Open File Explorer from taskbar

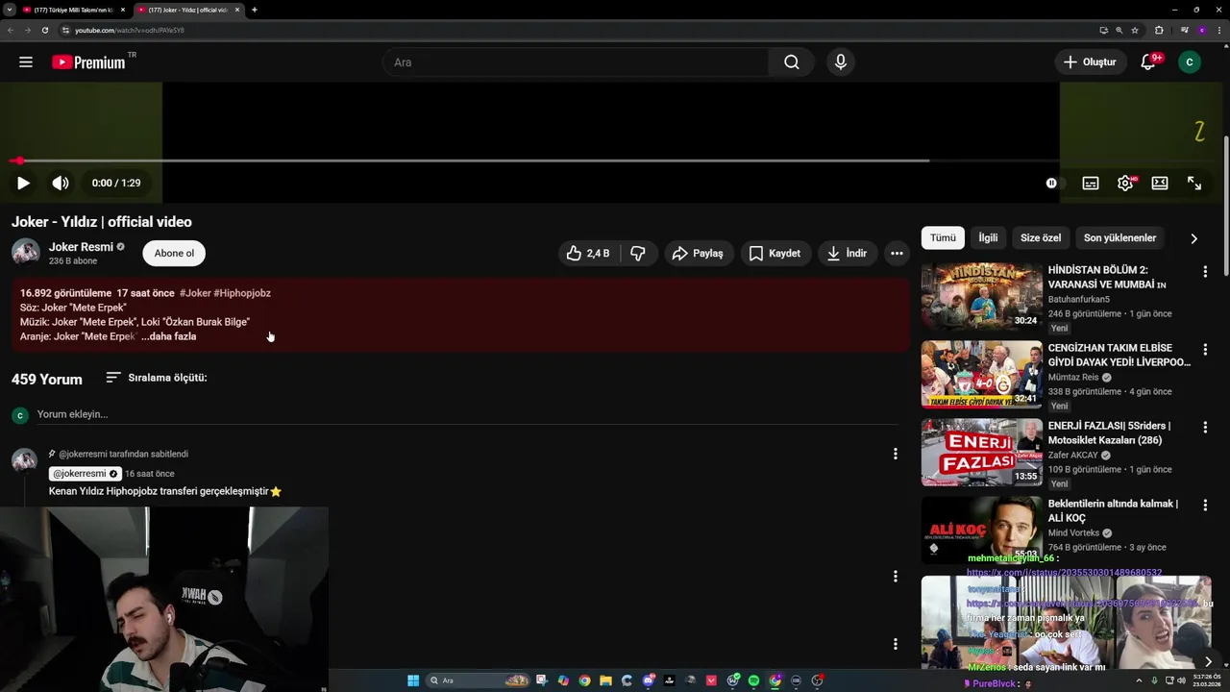point(605,680)
